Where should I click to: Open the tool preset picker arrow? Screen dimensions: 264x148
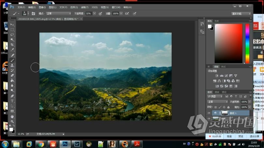tap(19, 14)
